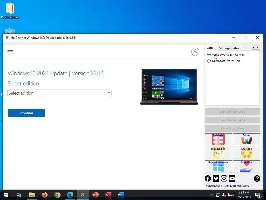Click the Confirm button
Image resolution: width=266 pixels, height=200 pixels.
[x=27, y=113]
